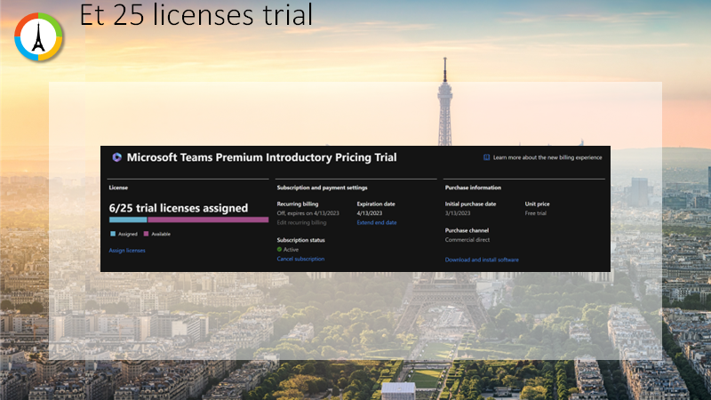
Task: Click the green Active status icon
Action: pyautogui.click(x=279, y=250)
